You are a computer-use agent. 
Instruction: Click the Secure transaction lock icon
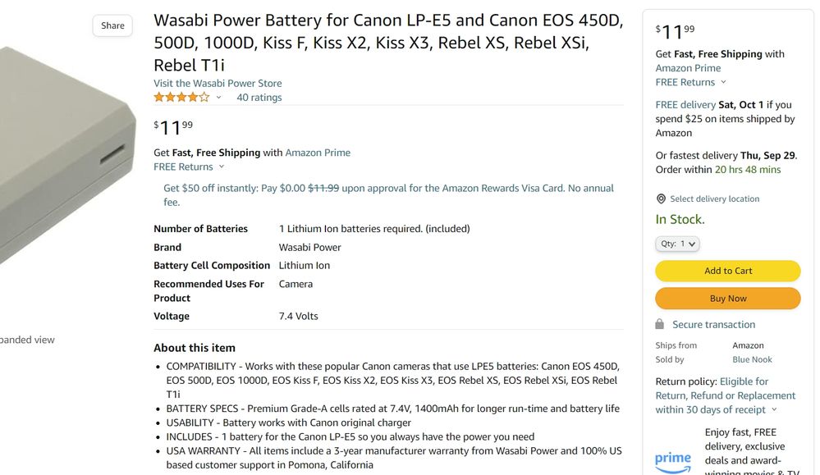tap(659, 324)
